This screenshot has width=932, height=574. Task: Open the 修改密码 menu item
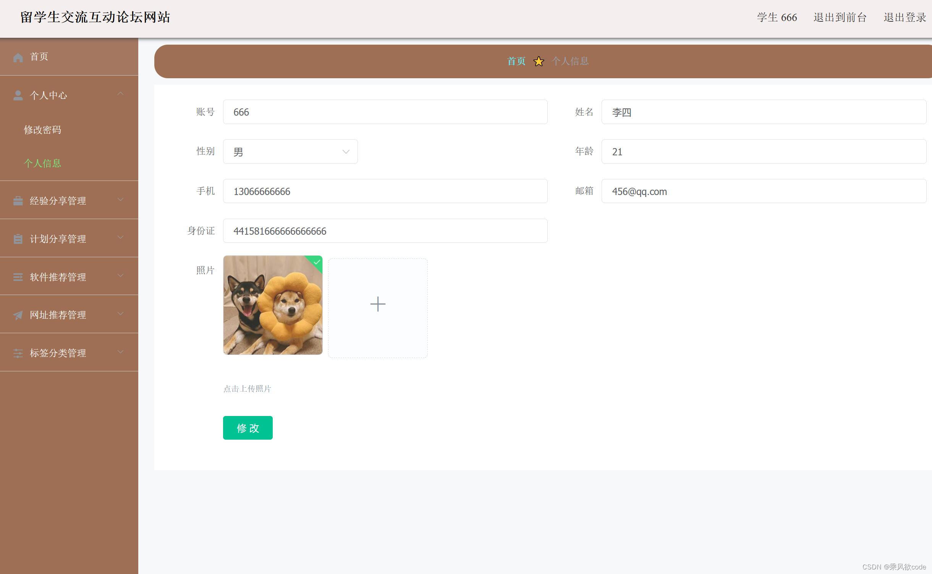(x=43, y=129)
